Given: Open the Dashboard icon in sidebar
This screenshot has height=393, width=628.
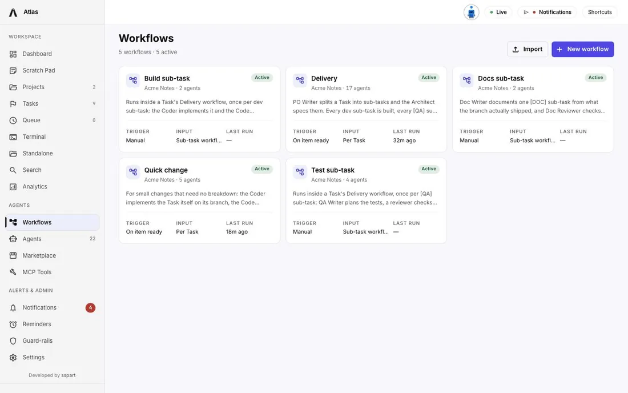Looking at the screenshot, I should 13,54.
